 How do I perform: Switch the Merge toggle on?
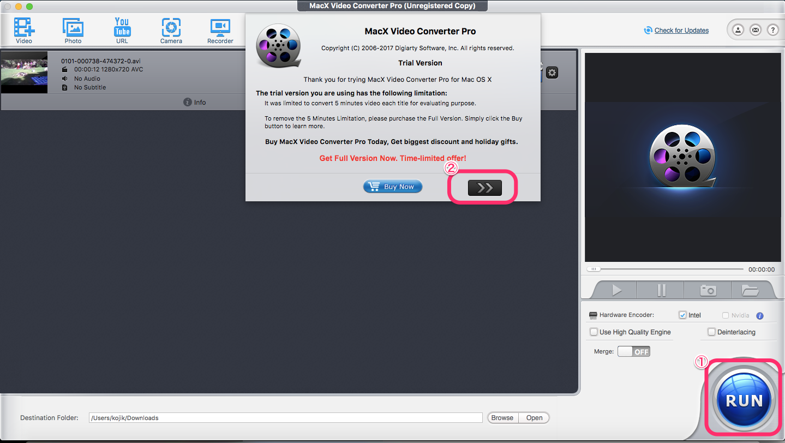click(634, 351)
